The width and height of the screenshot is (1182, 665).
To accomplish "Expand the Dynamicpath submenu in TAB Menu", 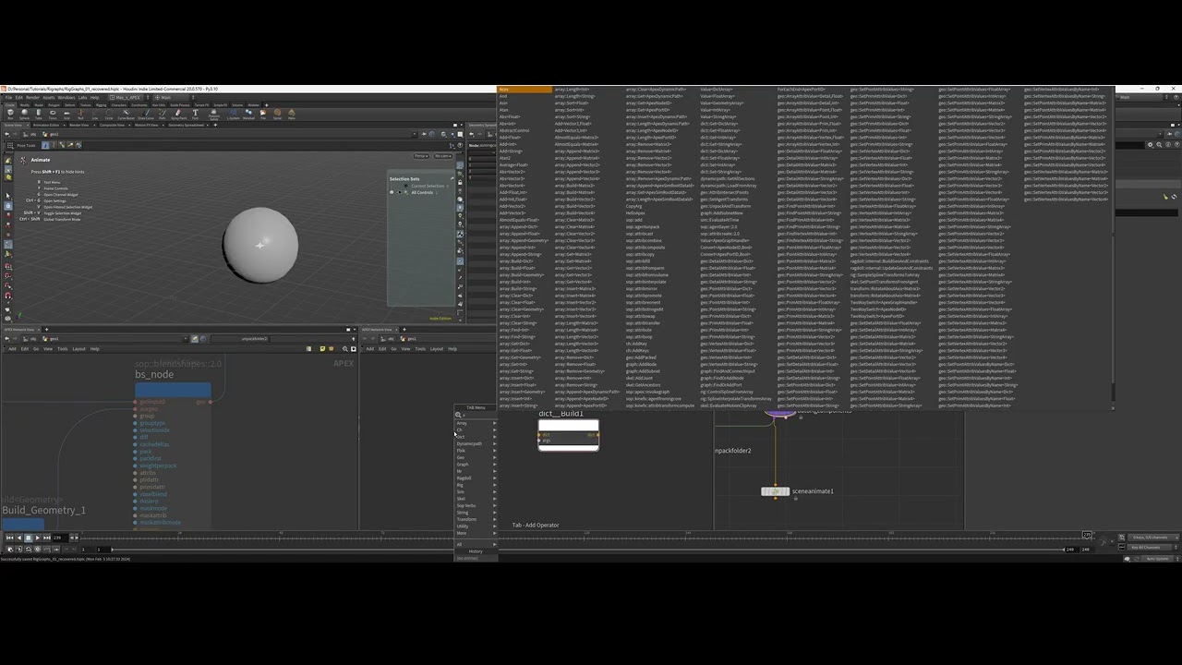I will coord(476,443).
